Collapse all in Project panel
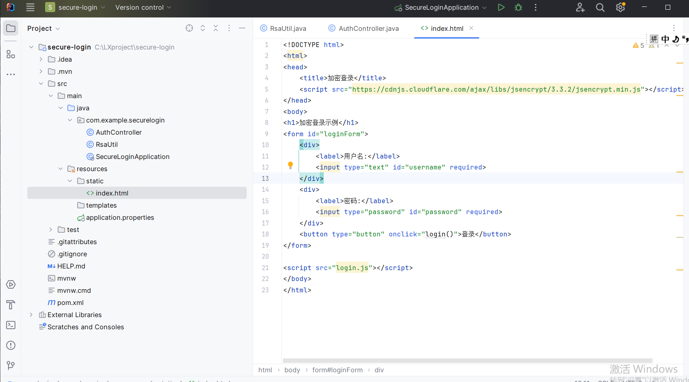This screenshot has width=689, height=382. (x=216, y=28)
